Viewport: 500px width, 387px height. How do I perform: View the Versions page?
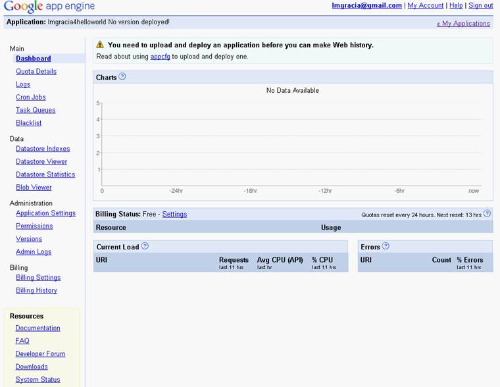[29, 239]
